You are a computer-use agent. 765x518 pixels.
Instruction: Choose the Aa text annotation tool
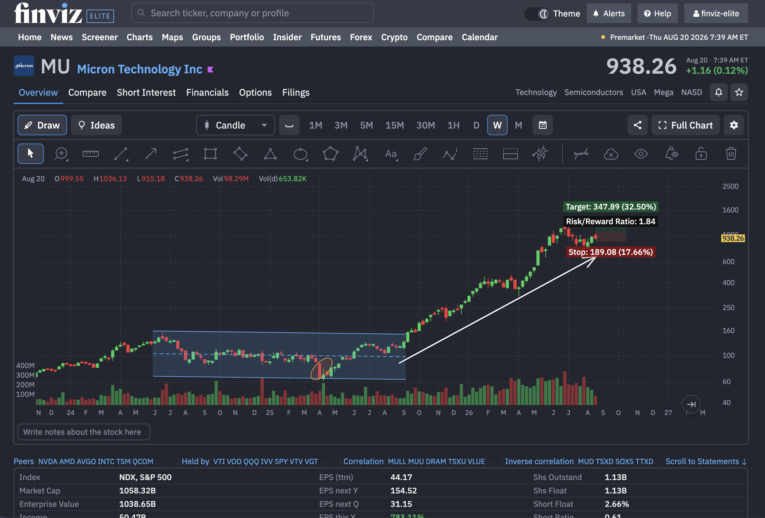pyautogui.click(x=391, y=154)
